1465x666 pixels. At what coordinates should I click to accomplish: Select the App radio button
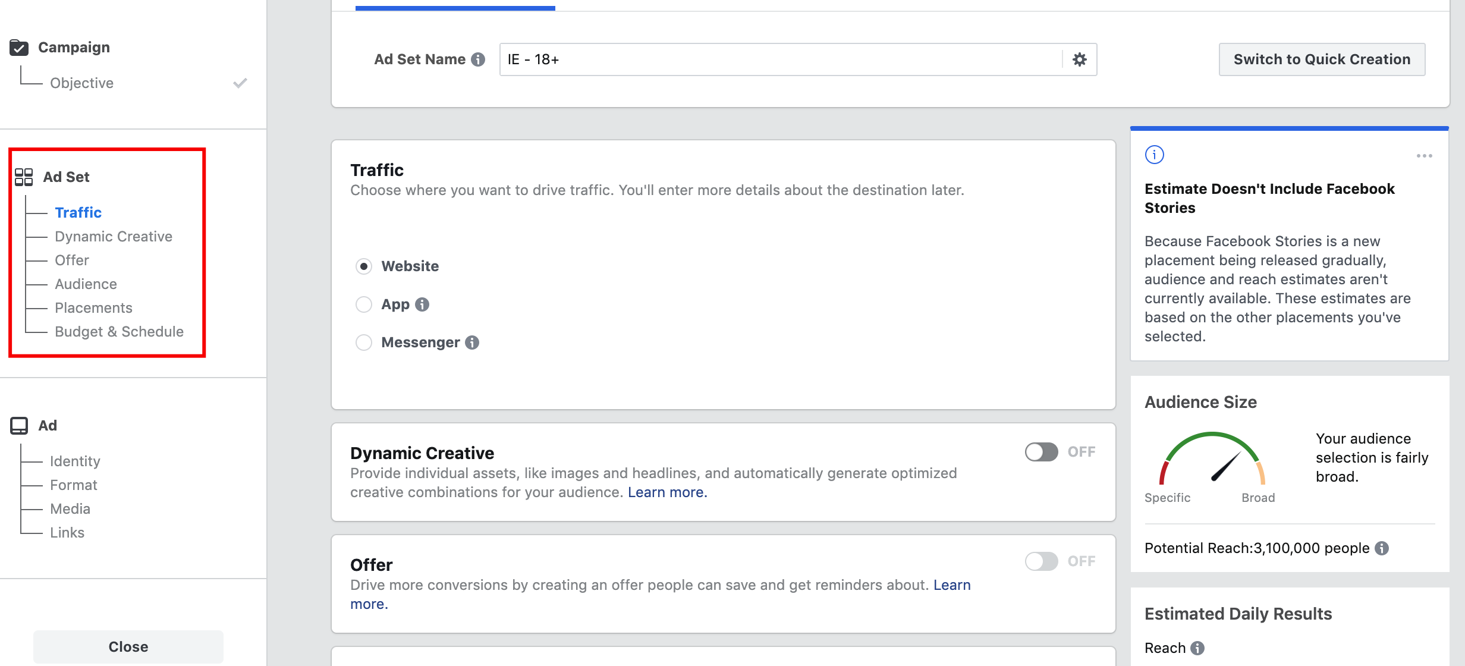pyautogui.click(x=364, y=304)
